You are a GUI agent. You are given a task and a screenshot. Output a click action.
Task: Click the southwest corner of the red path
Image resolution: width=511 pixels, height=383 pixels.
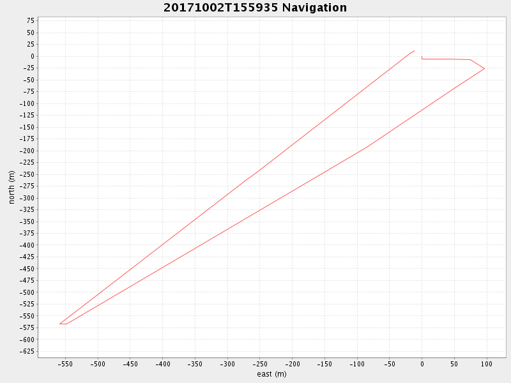click(61, 324)
